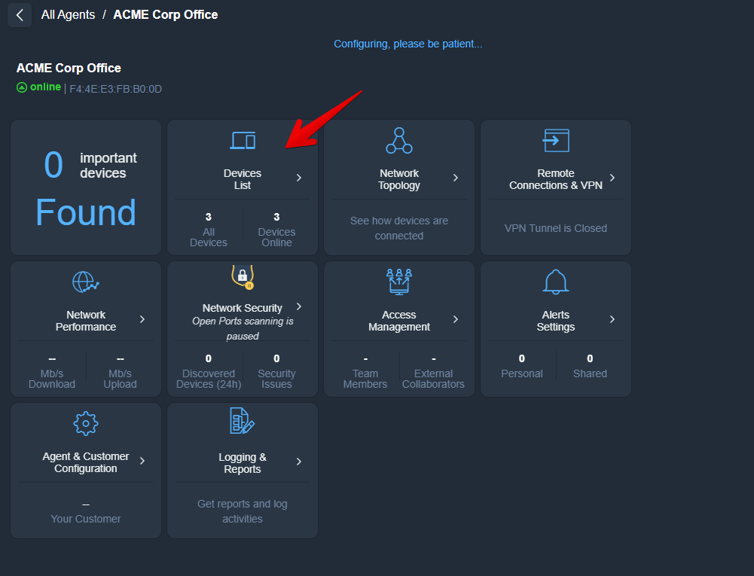Open the Network Topology nodes icon
Image resolution: width=754 pixels, height=576 pixels.
398,141
